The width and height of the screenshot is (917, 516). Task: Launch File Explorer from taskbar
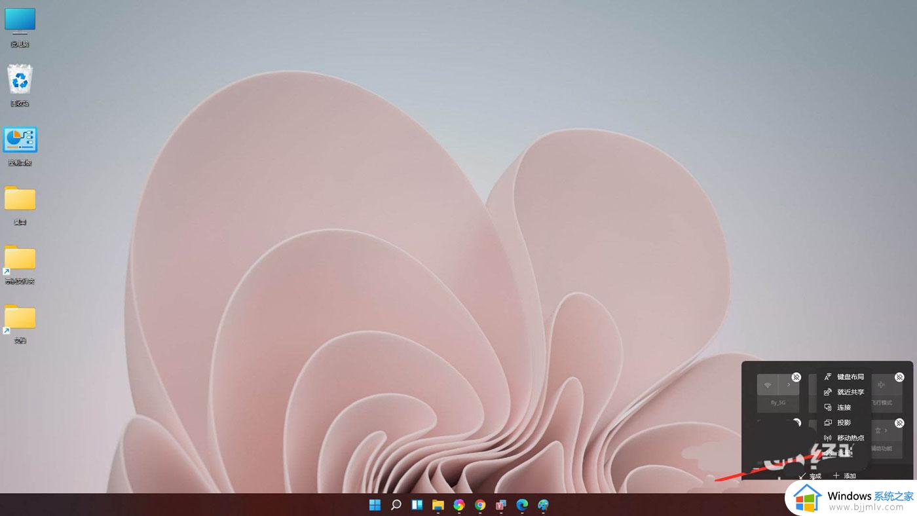pos(438,505)
